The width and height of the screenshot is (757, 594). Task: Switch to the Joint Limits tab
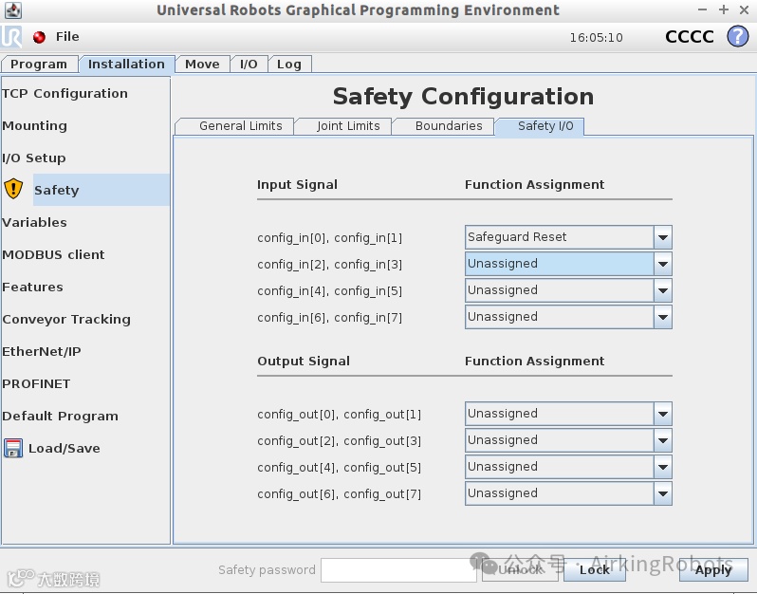[x=348, y=126]
